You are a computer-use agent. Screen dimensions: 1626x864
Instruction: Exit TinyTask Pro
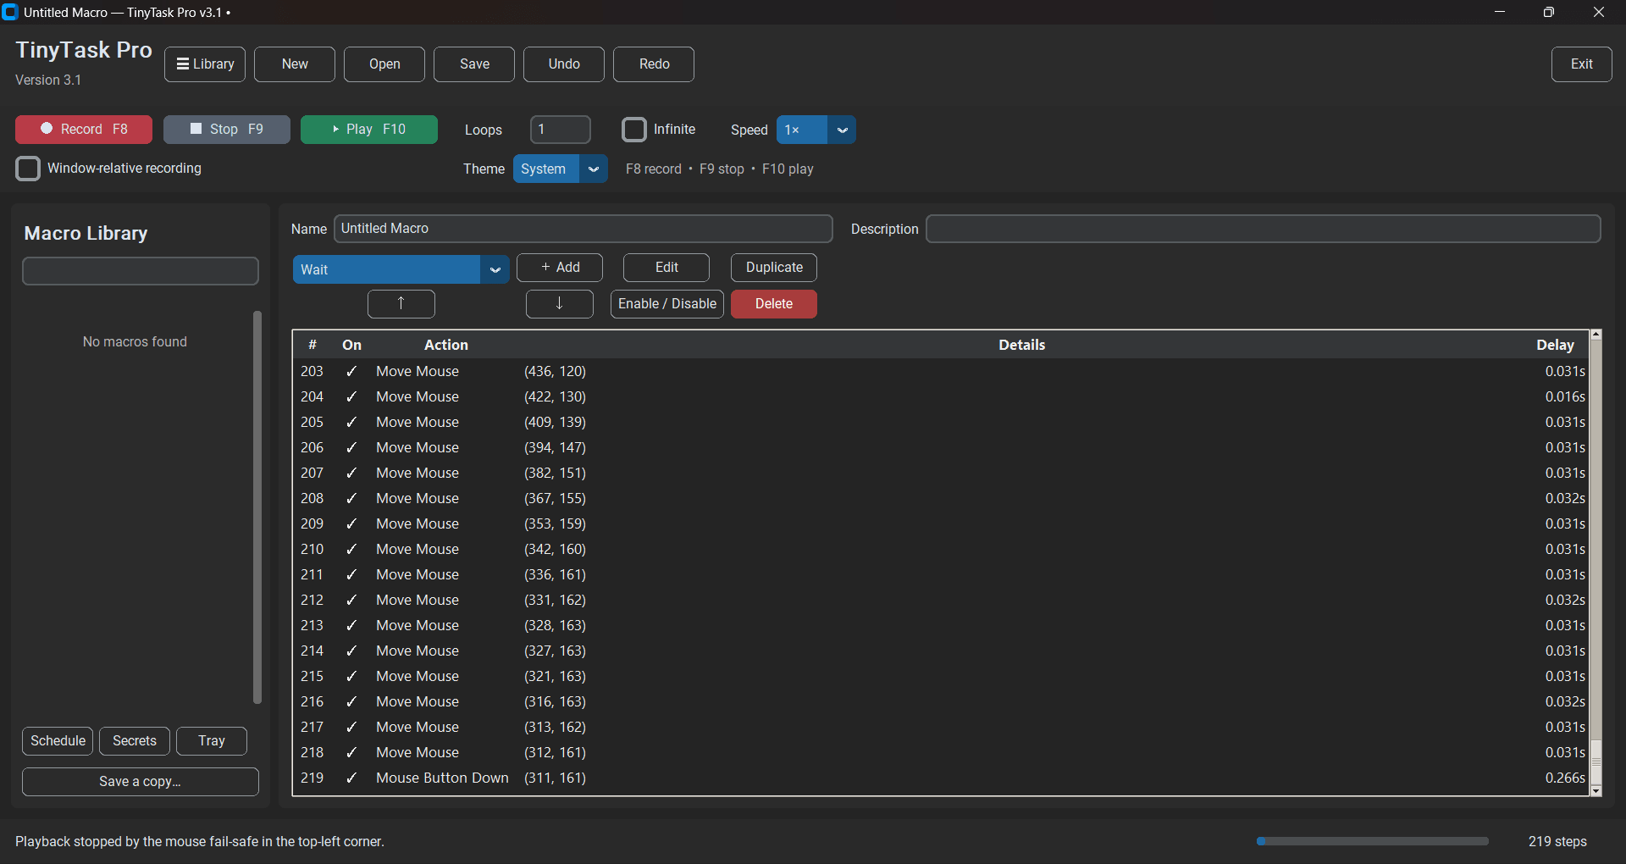1581,64
